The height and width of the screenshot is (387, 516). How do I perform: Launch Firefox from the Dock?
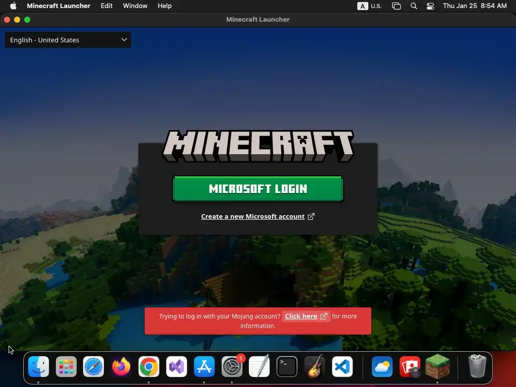(121, 366)
